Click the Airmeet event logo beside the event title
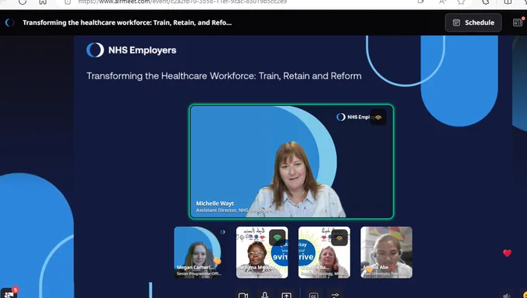527x298 pixels. click(x=10, y=22)
